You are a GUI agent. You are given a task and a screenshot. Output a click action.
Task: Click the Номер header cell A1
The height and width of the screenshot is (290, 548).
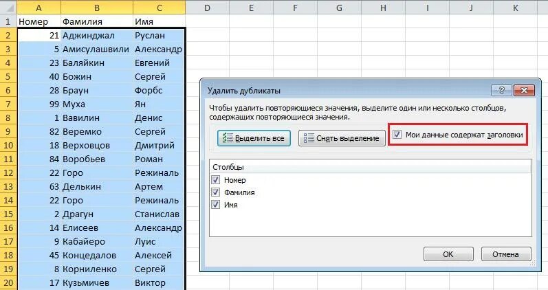pyautogui.click(x=39, y=22)
